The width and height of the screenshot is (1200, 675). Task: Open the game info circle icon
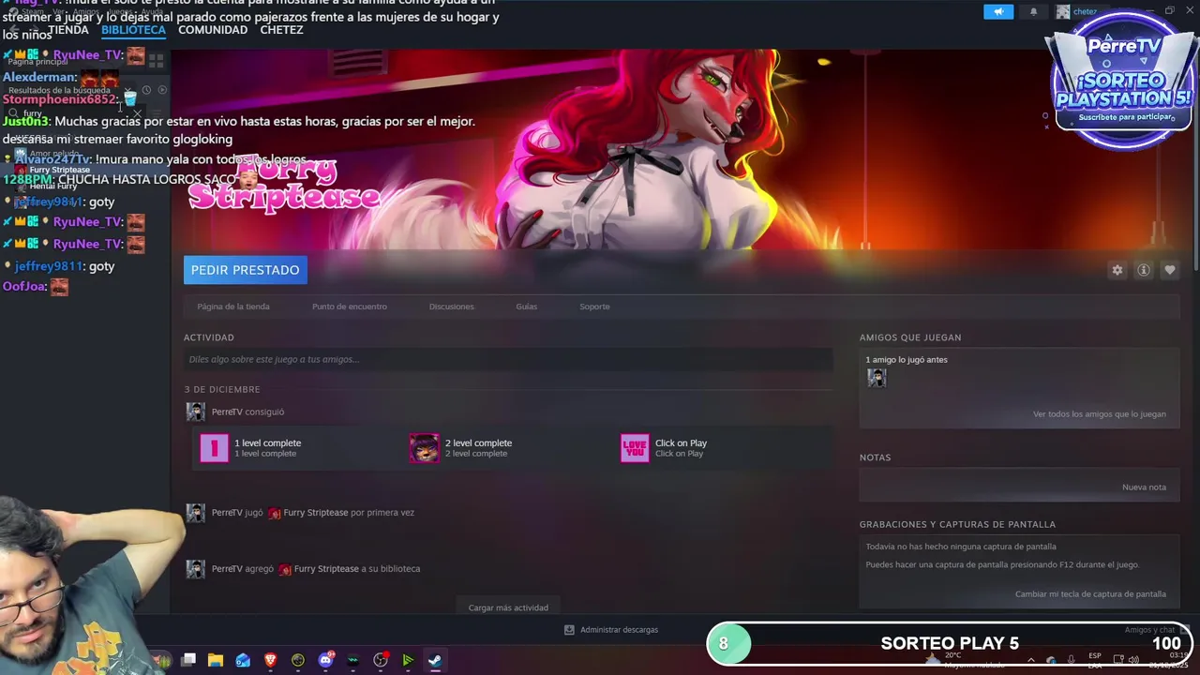coord(1144,270)
